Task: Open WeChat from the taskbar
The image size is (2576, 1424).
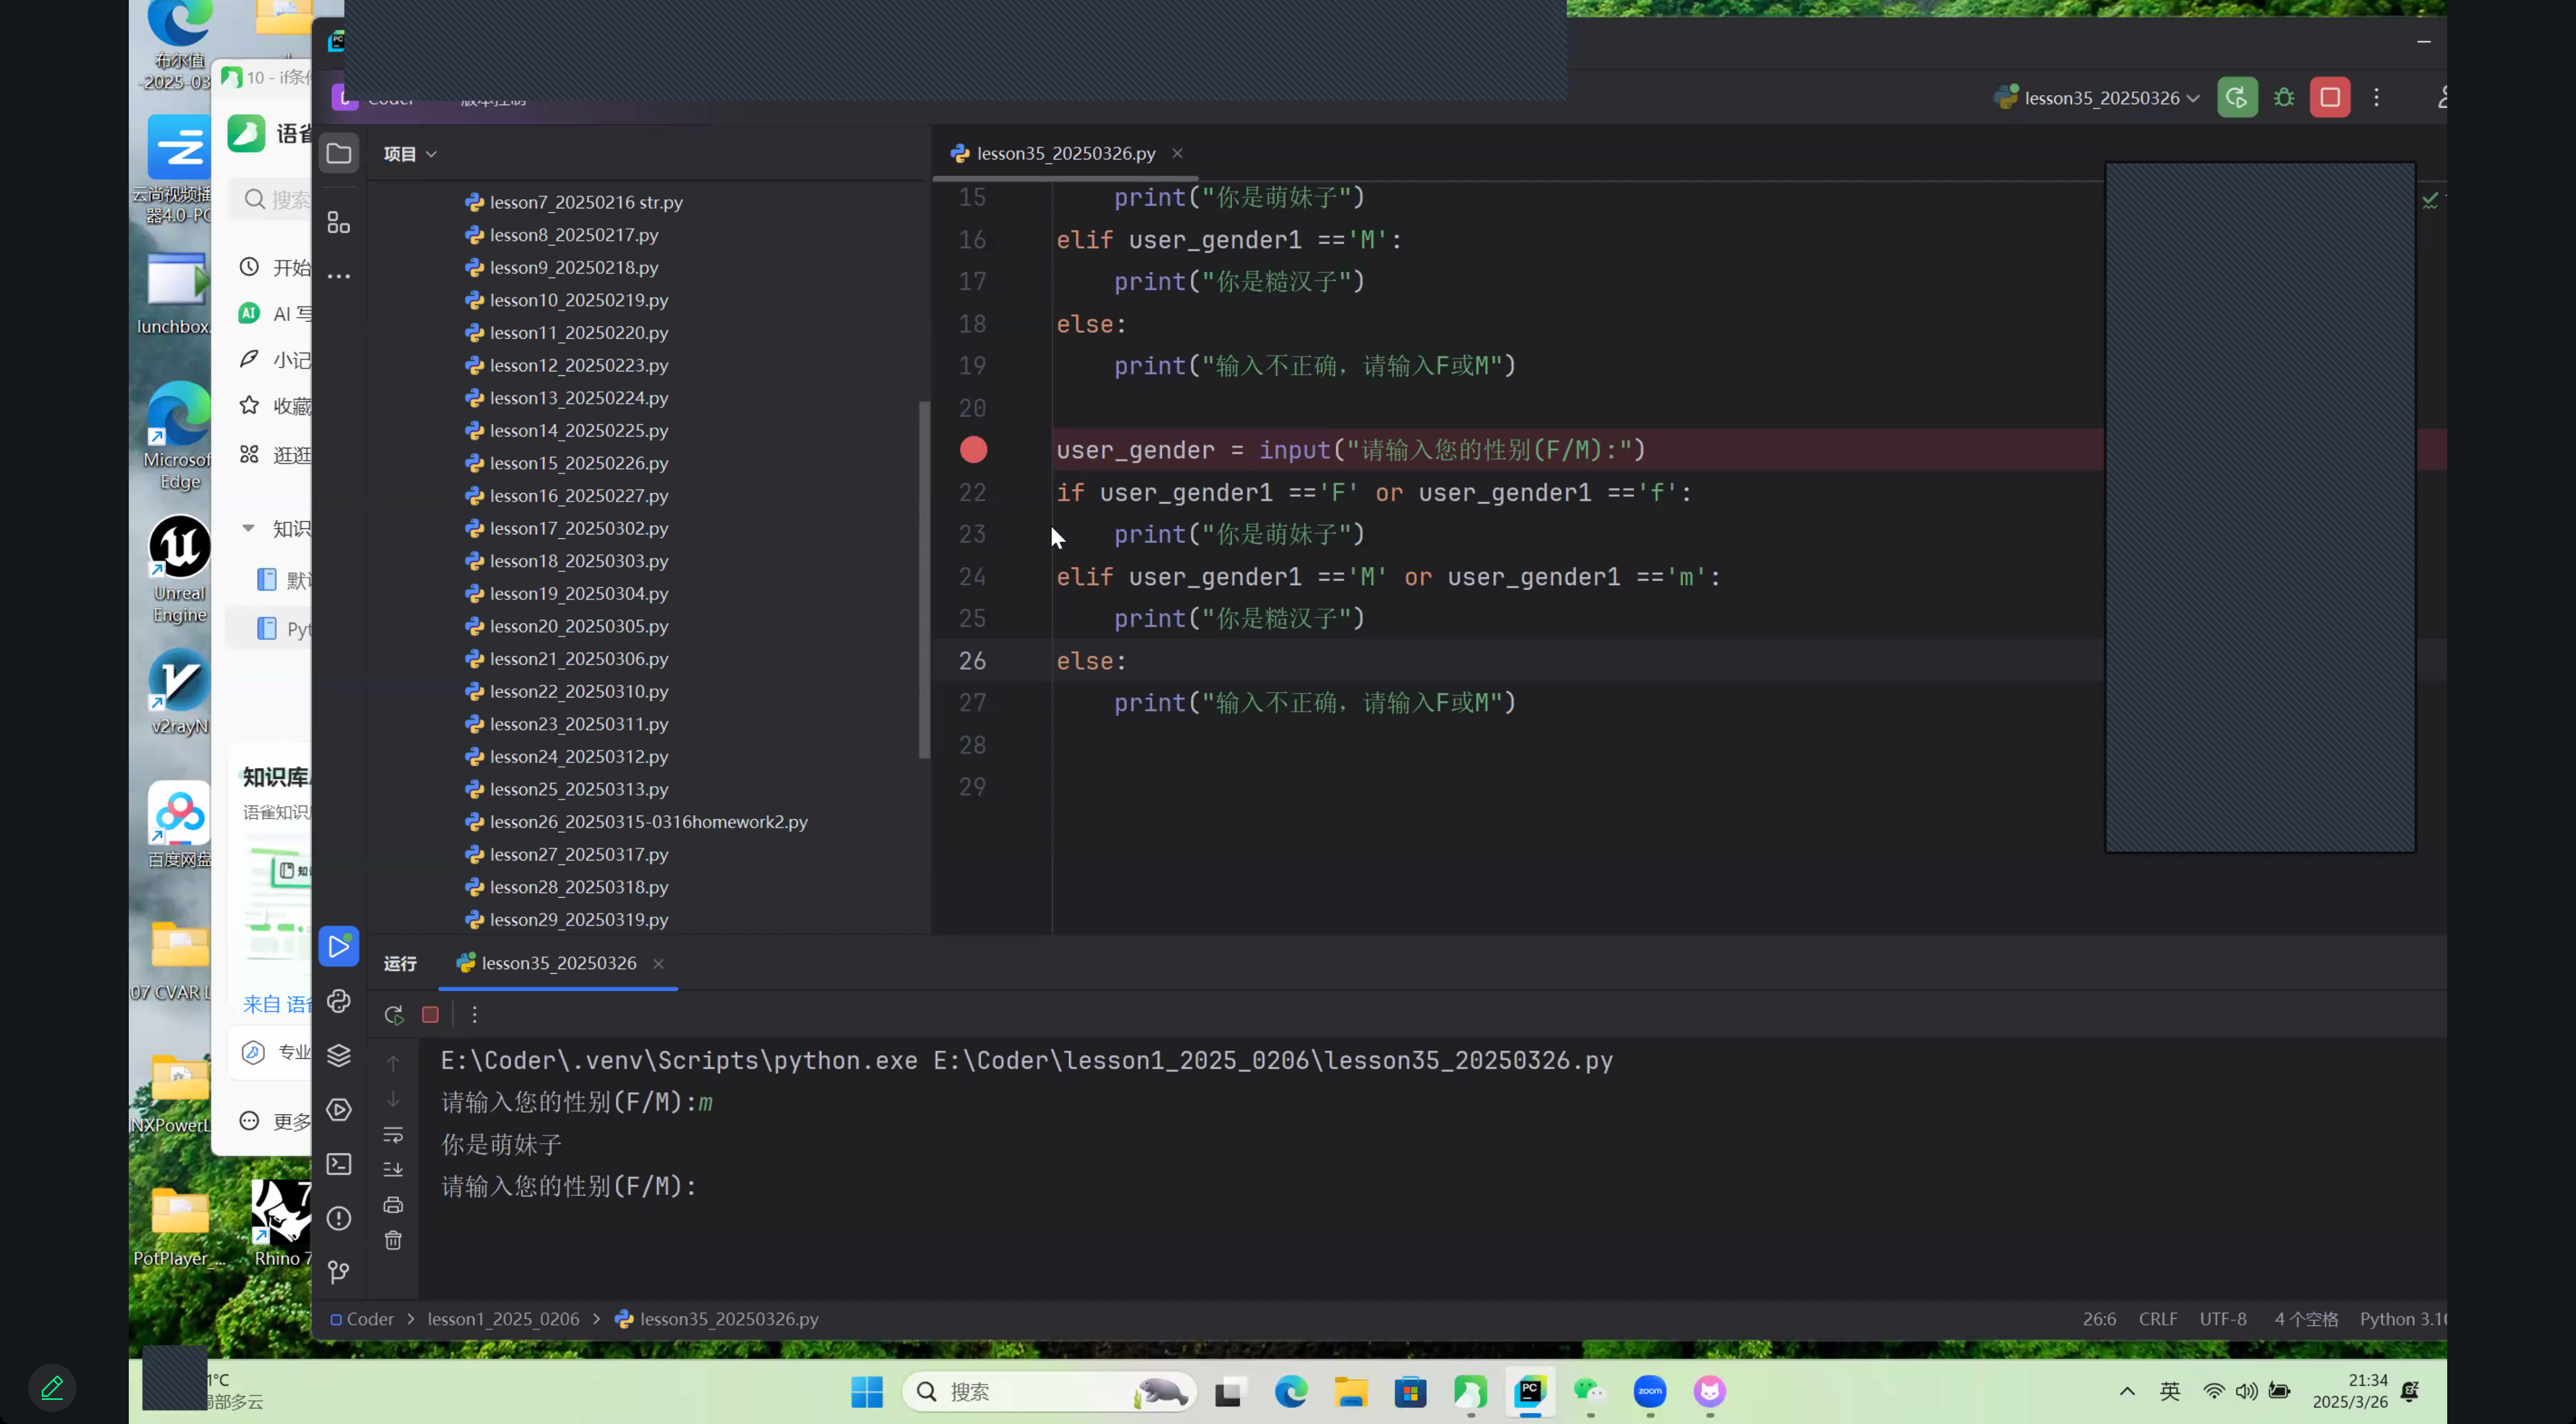Action: click(x=1590, y=1392)
